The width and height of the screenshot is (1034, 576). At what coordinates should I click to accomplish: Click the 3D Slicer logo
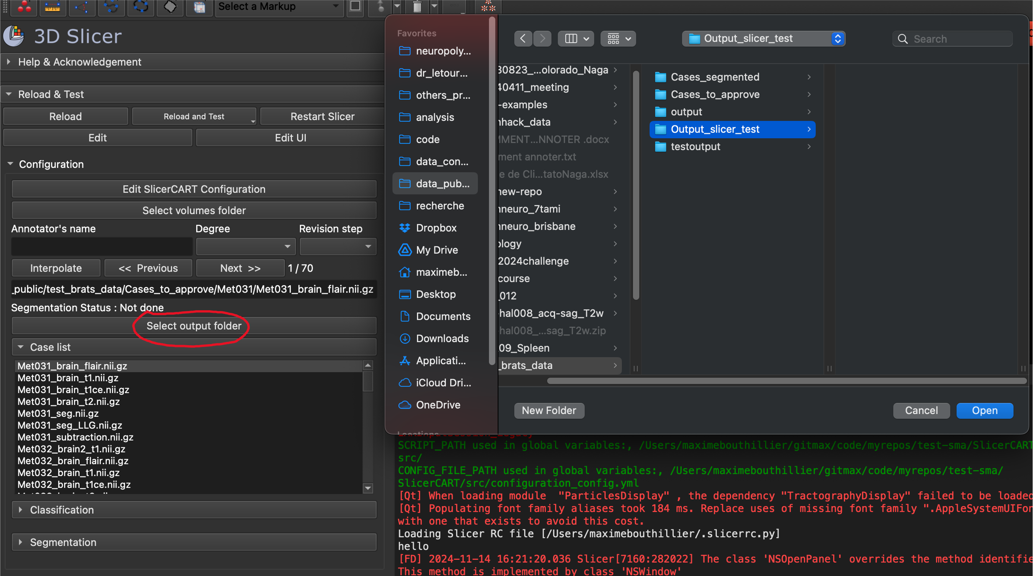pos(14,36)
